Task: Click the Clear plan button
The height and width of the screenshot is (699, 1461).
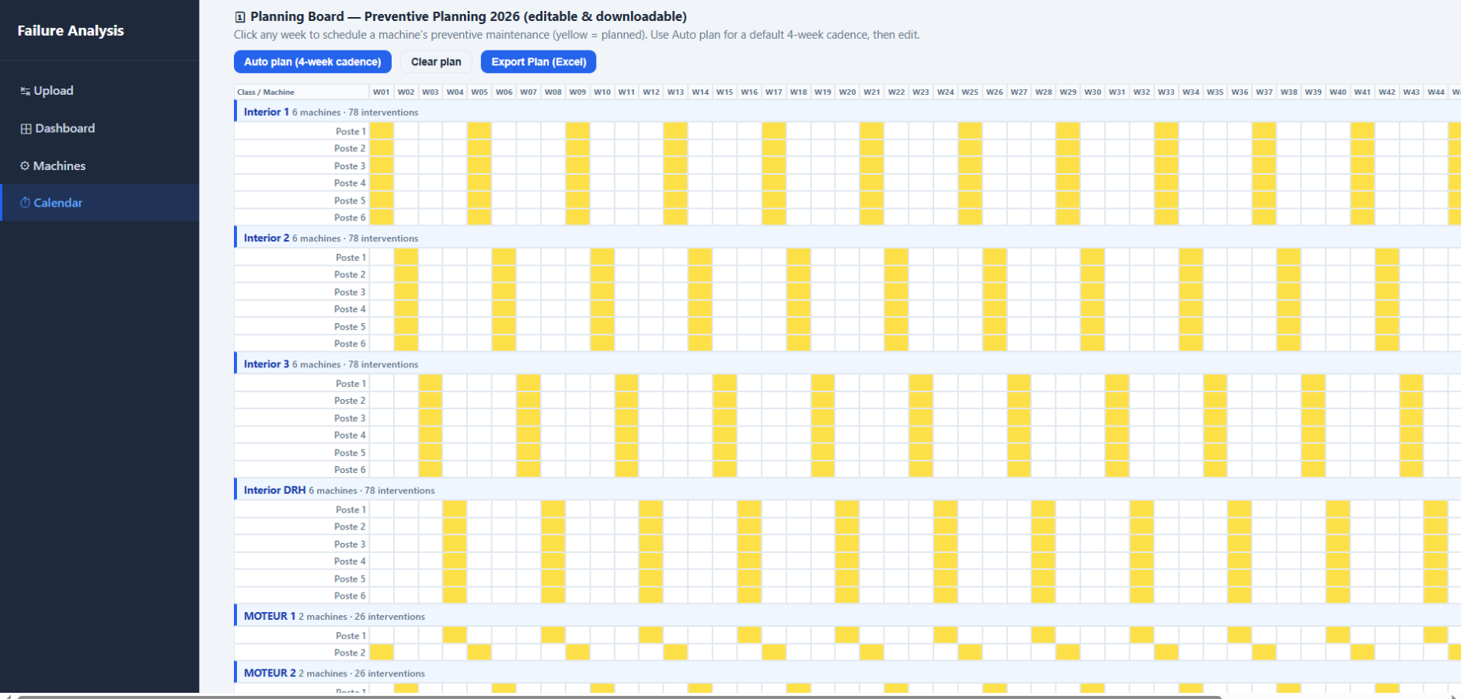Action: click(436, 62)
